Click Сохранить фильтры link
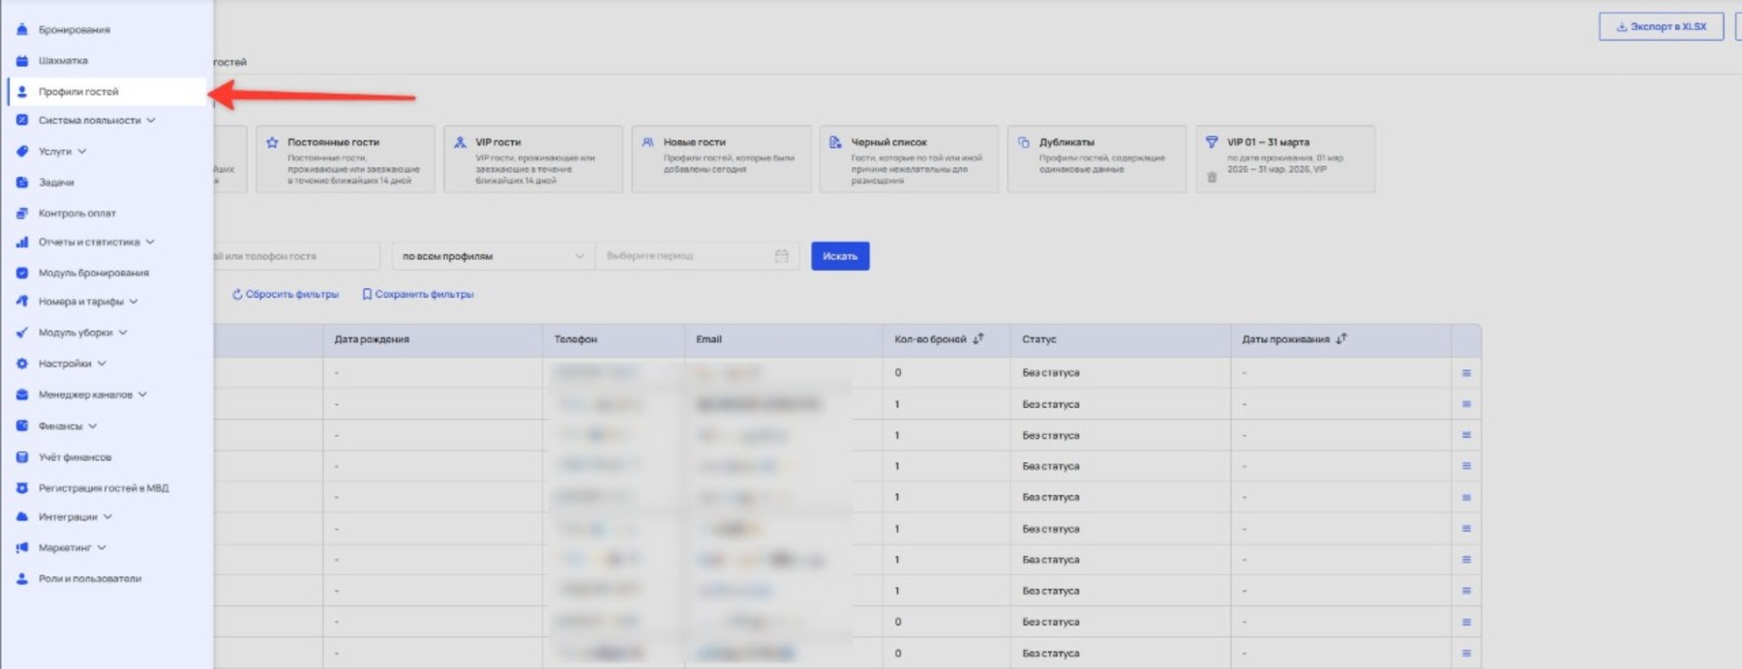 [418, 294]
